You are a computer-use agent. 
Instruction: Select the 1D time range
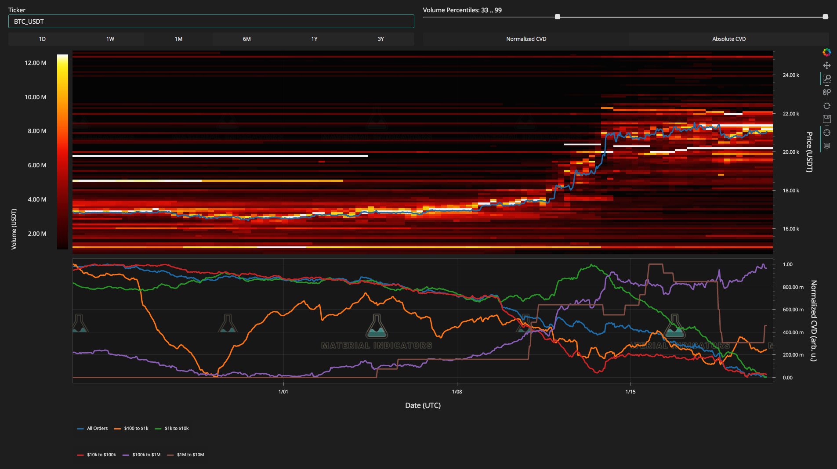[42, 39]
